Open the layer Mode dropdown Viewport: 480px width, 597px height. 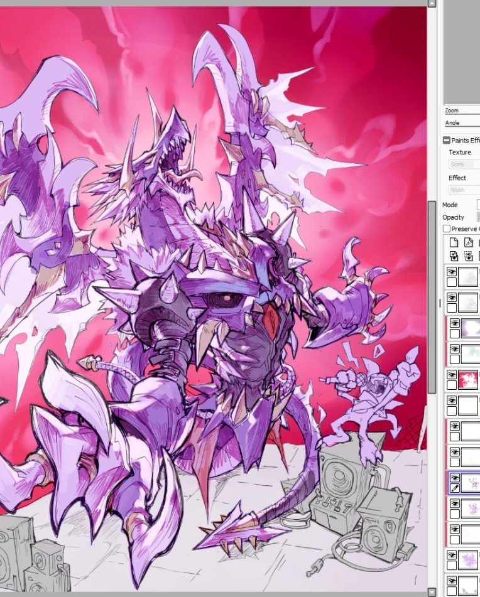click(x=479, y=205)
